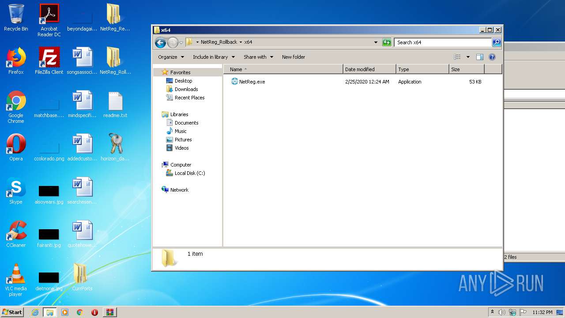Screen dimensions: 565x318
Task: Click the New folder button
Action: pyautogui.click(x=294, y=57)
